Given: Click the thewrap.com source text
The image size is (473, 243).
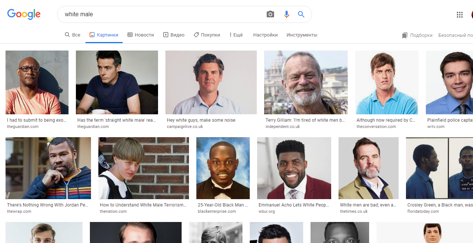Looking at the screenshot, I should 19,211.
